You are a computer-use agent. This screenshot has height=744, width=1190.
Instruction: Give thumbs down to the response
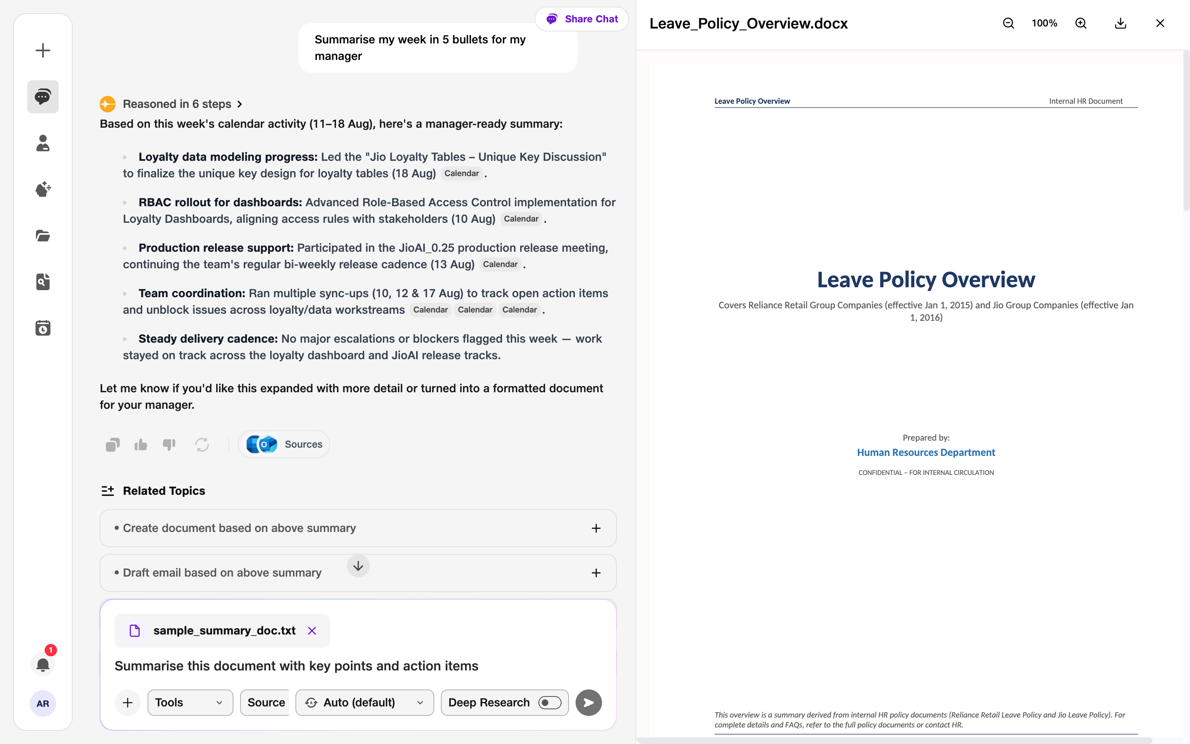(169, 445)
